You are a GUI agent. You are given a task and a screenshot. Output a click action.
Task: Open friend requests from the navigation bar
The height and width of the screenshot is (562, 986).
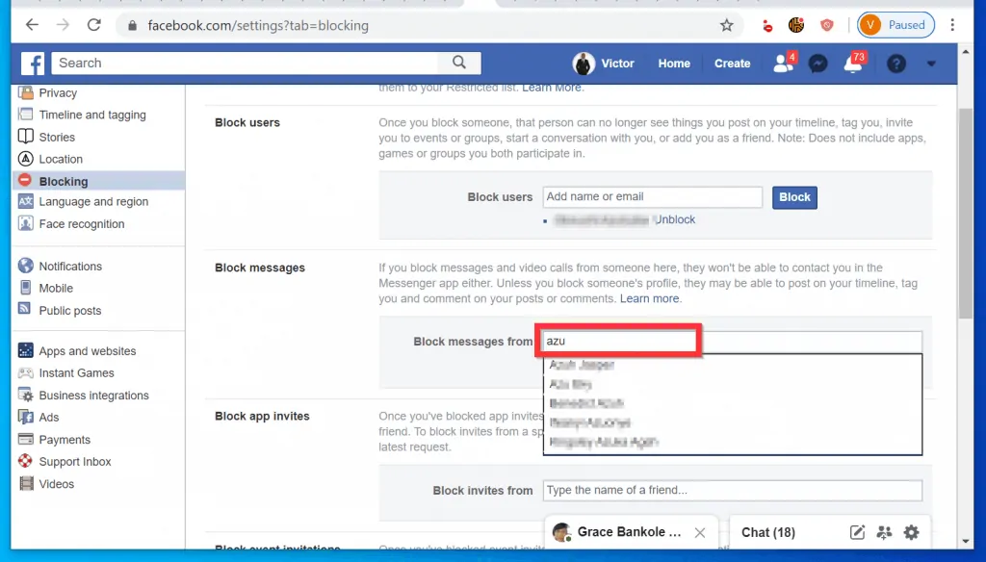[781, 63]
